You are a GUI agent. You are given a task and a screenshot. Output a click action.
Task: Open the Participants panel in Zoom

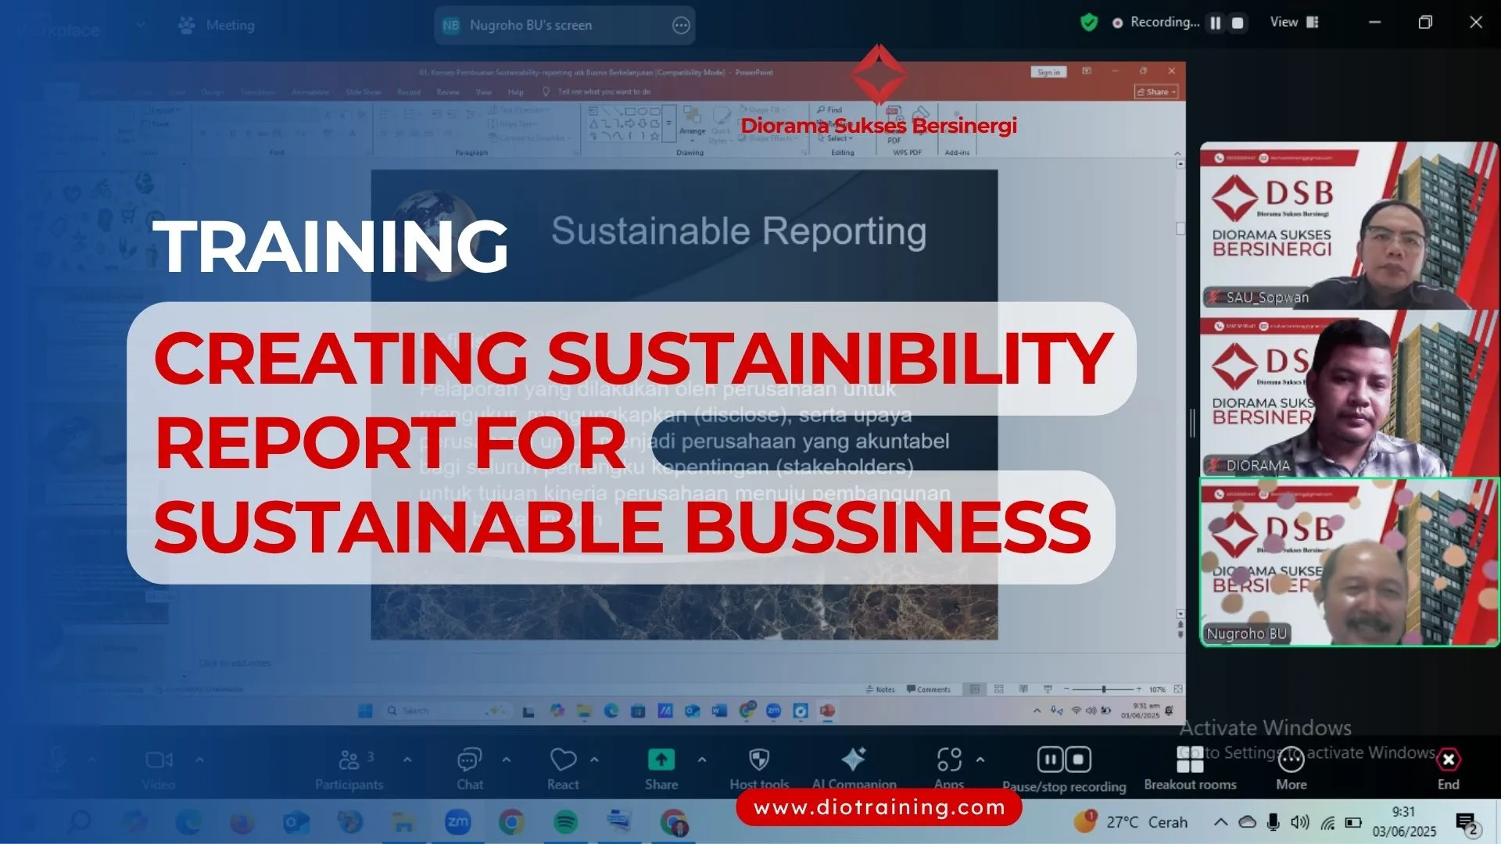pos(349,769)
